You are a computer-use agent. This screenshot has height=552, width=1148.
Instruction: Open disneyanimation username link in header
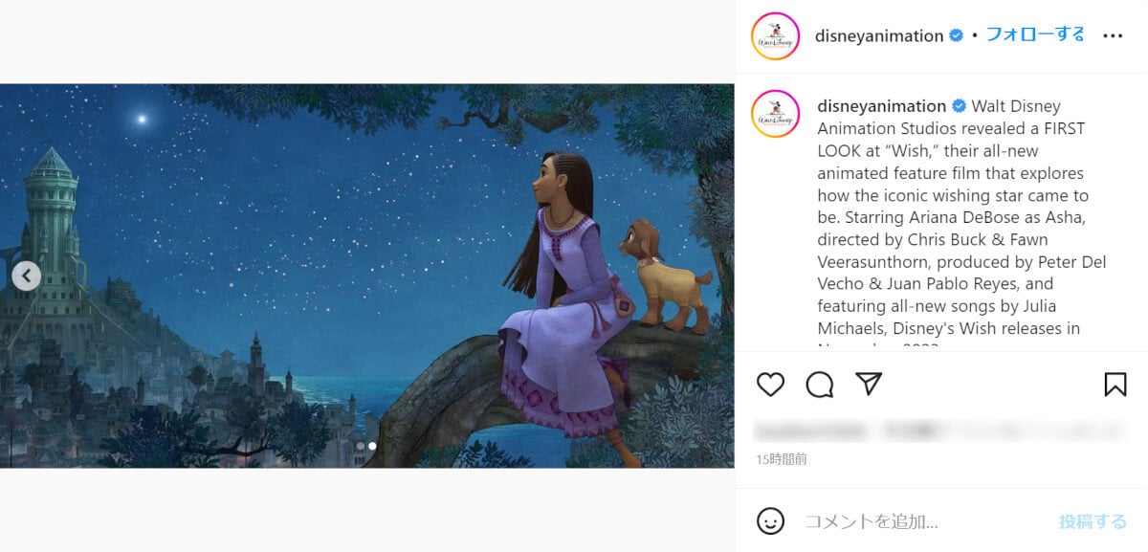click(879, 35)
